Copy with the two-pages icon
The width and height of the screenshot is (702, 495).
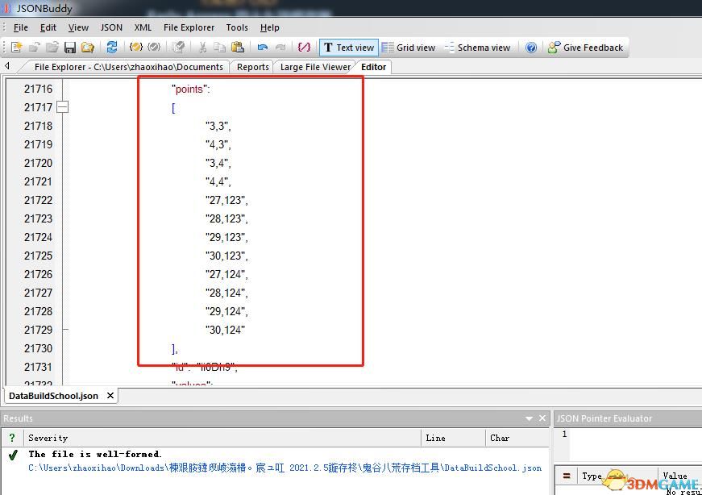(219, 47)
